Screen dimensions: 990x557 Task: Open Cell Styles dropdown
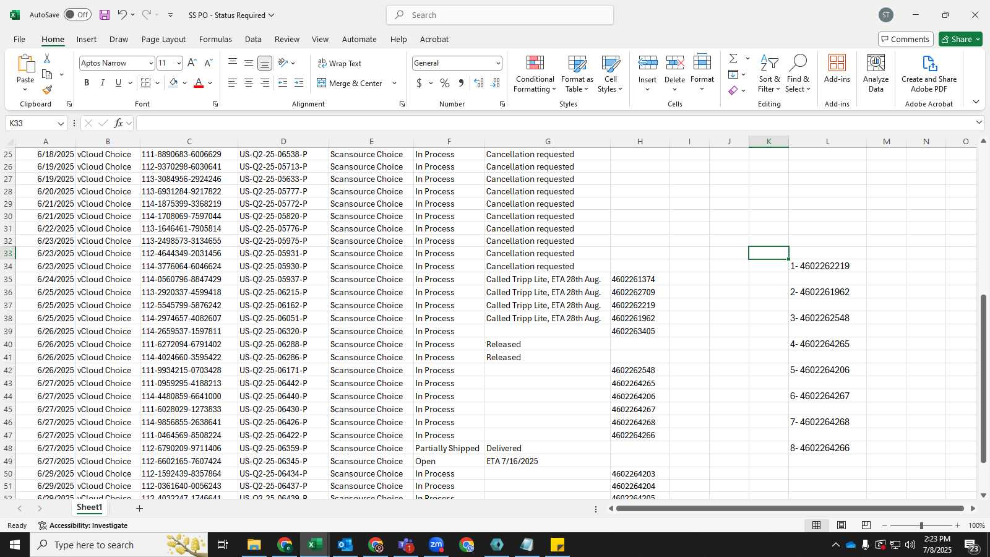610,74
